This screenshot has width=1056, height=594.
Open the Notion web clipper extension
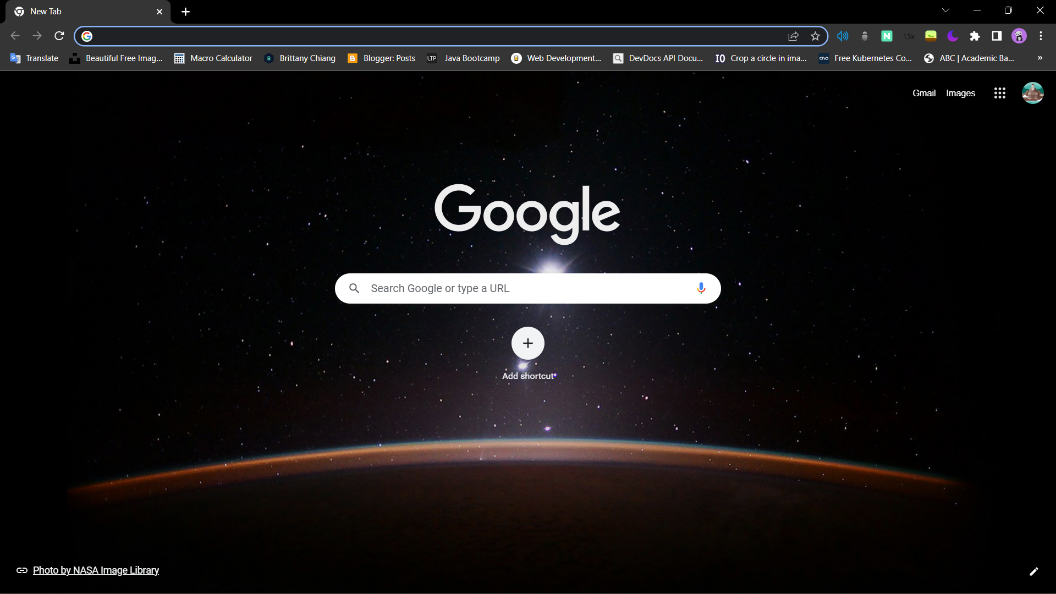click(887, 36)
